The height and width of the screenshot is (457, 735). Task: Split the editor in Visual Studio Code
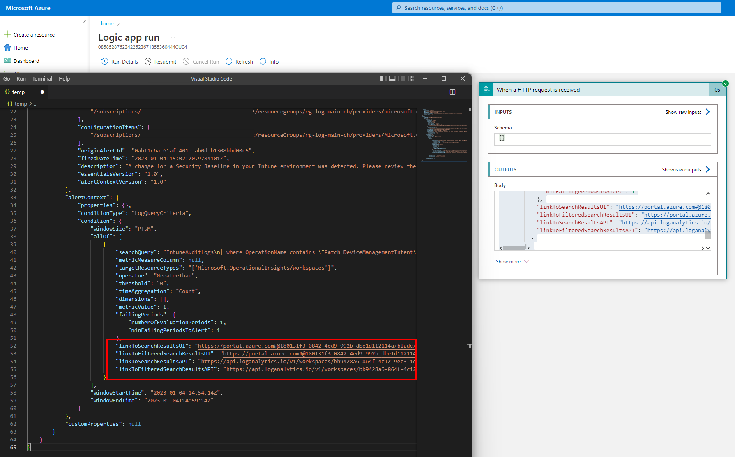tap(452, 92)
